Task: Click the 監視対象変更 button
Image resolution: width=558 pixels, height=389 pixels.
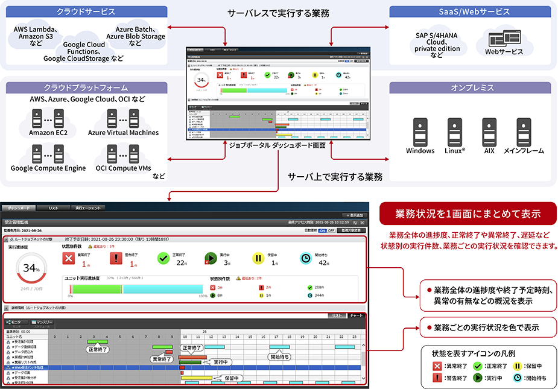Action: [351, 230]
